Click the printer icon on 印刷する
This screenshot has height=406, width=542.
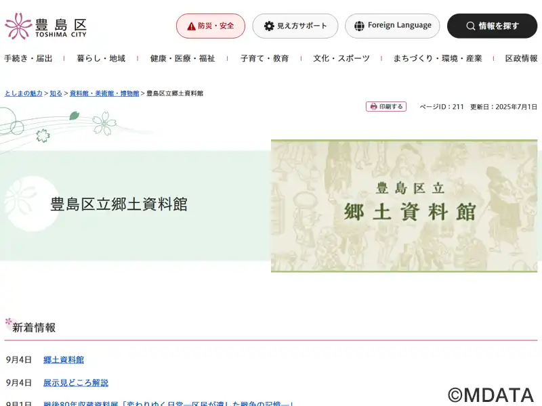373,107
